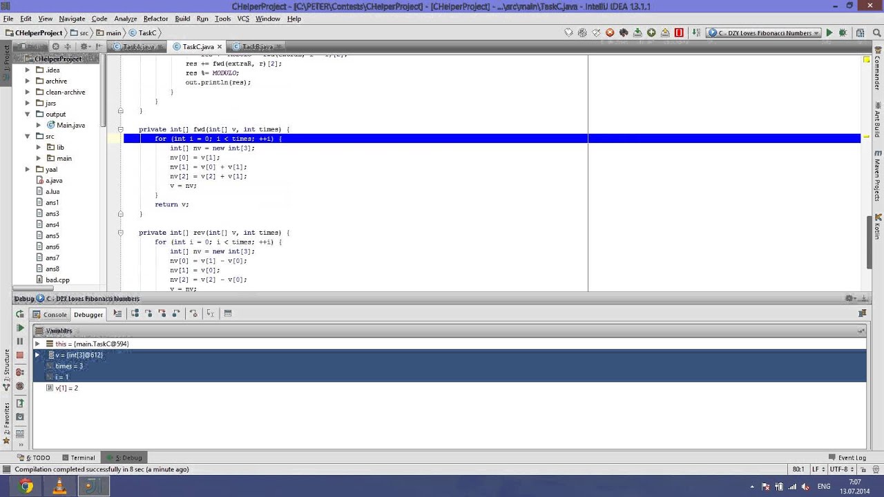Screen dimensions: 884x497
Task: Expand the yaal folder
Action: (x=28, y=169)
